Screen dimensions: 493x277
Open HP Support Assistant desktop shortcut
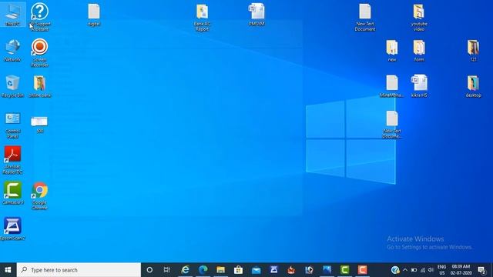(x=39, y=16)
